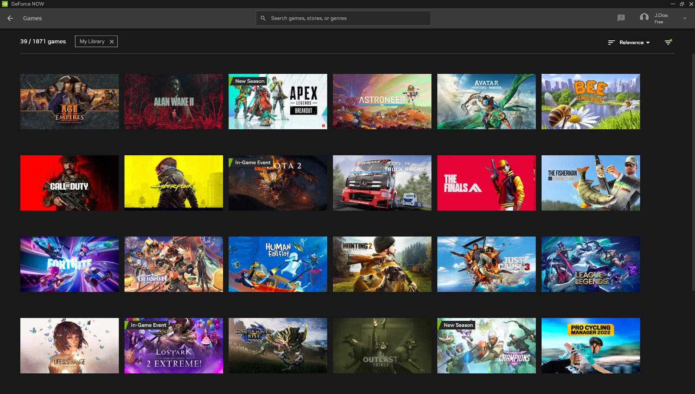Click the J.Doe account name
The width and height of the screenshot is (695, 394).
point(662,15)
